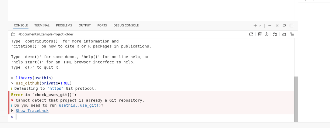
Task: Close the bottom panel with X icon
Action: [x=277, y=25]
